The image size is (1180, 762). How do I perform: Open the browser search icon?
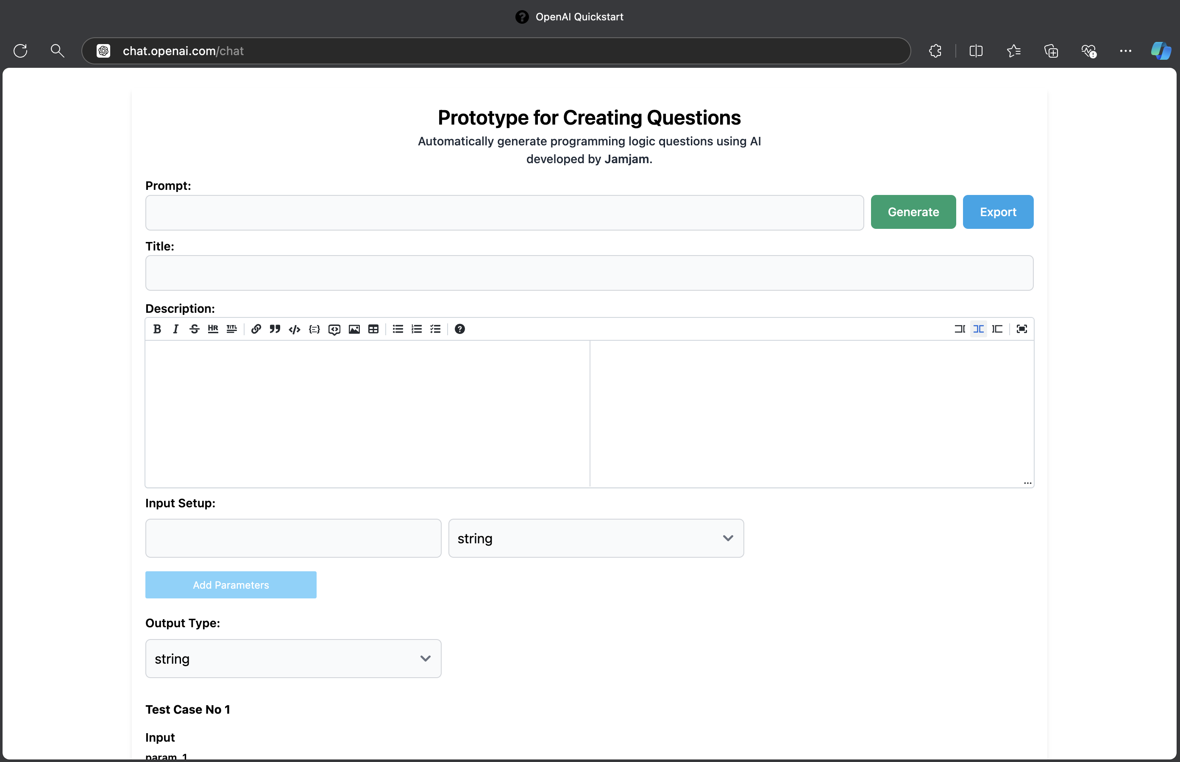tap(57, 50)
